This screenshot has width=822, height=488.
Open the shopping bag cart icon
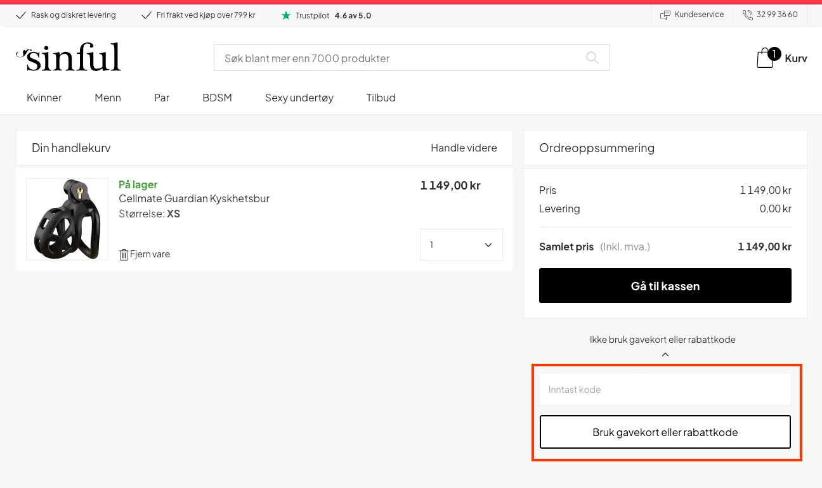coord(766,58)
